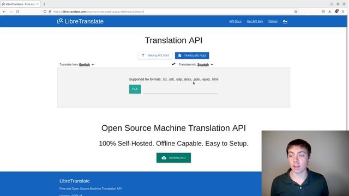Viewport: 349px width, 196px height.
Task: Click the 'Translation API' heading
Action: (x=173, y=40)
